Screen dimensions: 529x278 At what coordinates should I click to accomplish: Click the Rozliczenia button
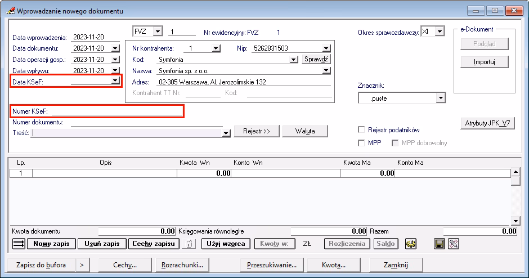(x=347, y=244)
